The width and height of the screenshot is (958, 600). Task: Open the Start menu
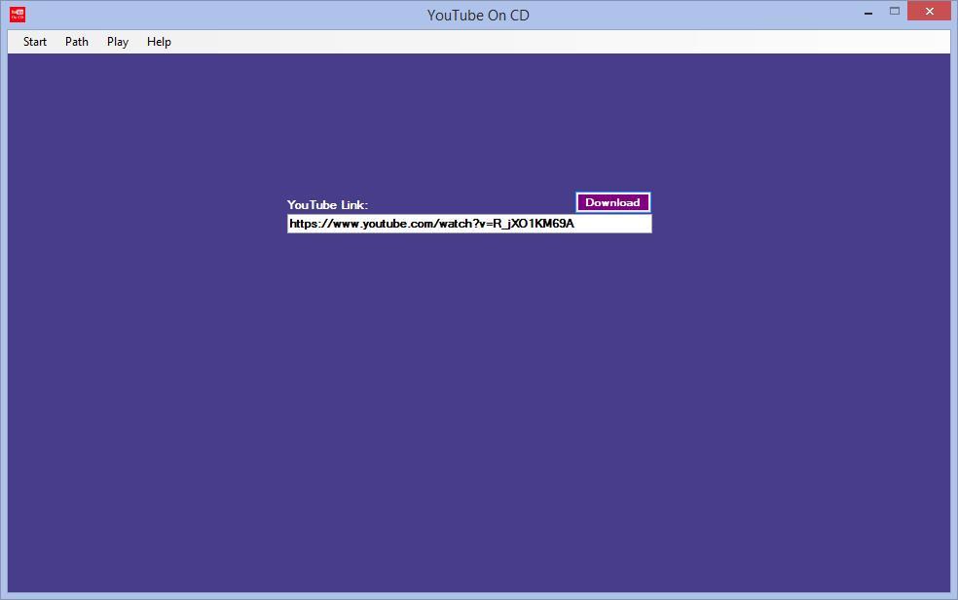click(x=35, y=42)
